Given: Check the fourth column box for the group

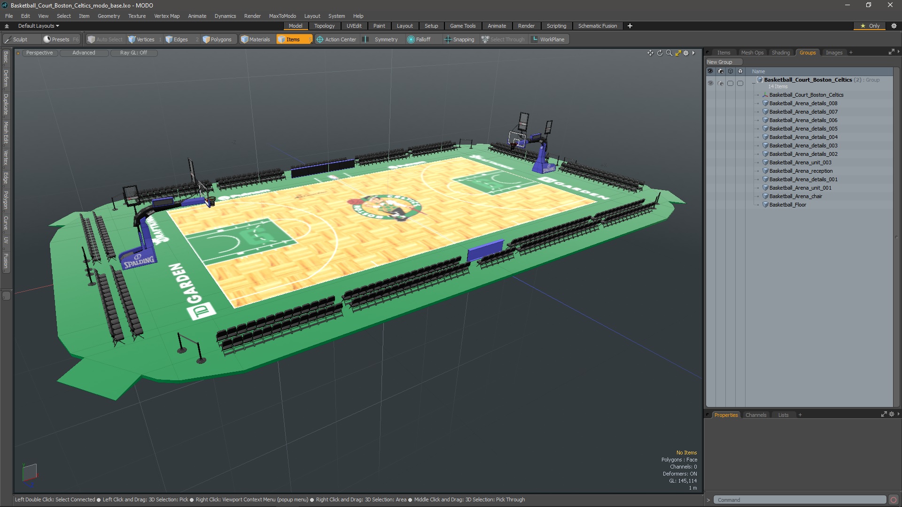Looking at the screenshot, I should coord(740,83).
